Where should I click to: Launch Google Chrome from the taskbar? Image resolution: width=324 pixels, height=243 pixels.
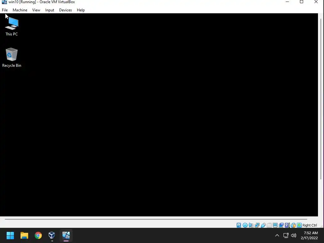pos(38,235)
